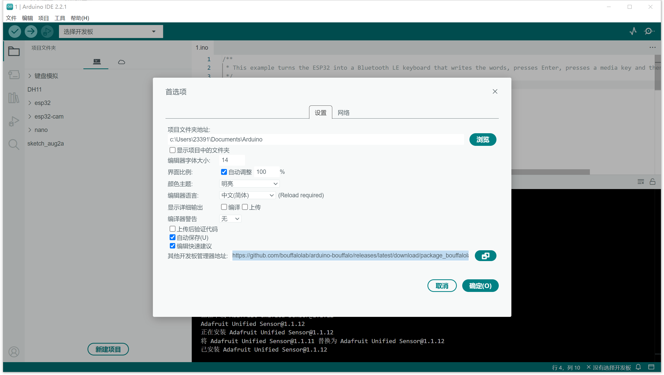Start the debugger from the toolbar
This screenshot has width=664, height=375.
[x=47, y=31]
